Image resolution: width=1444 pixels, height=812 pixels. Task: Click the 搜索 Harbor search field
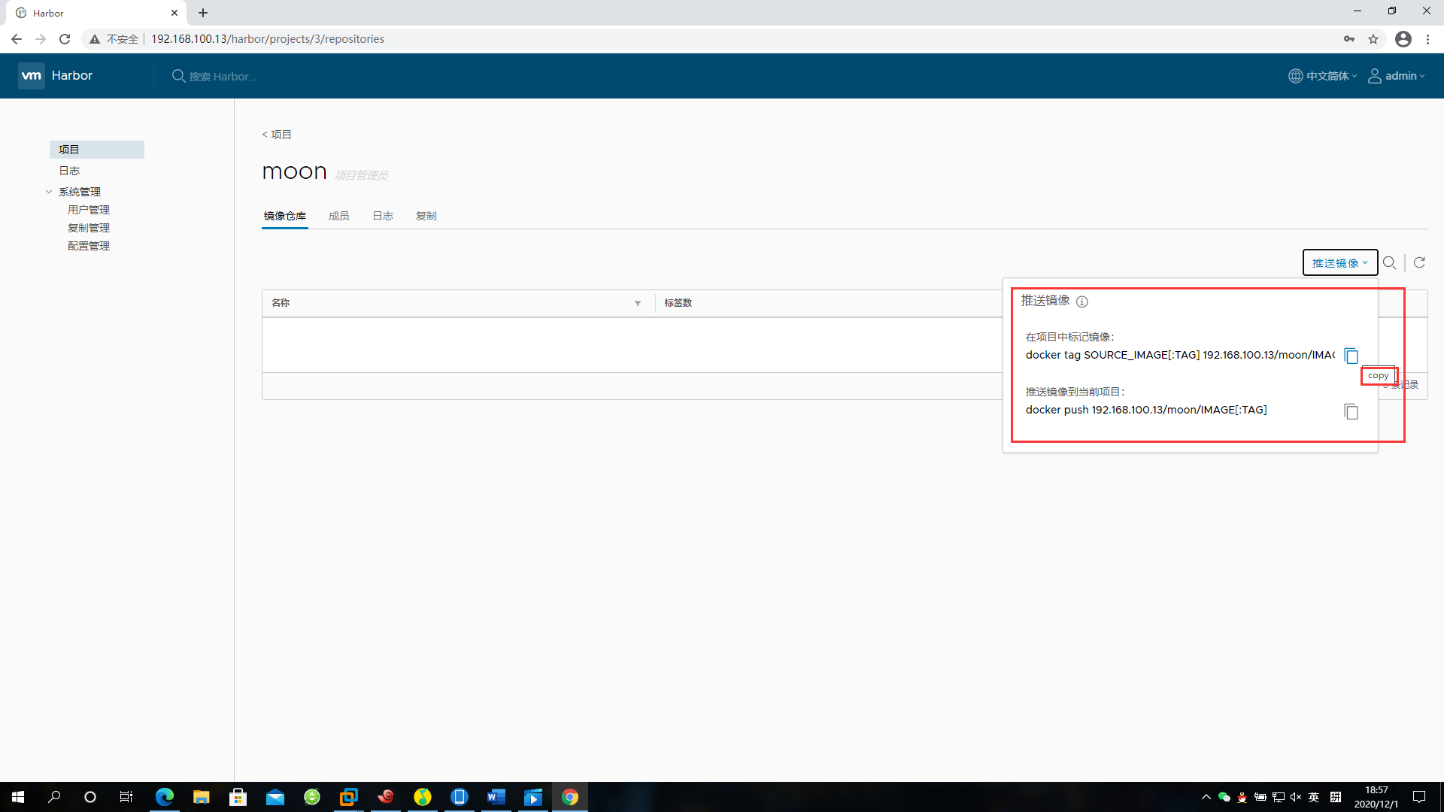pos(223,76)
